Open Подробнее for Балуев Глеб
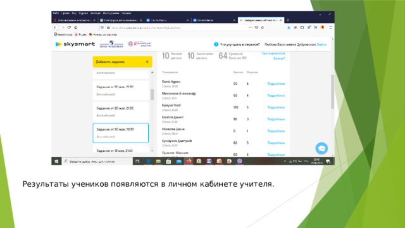405x228 pixels. pyautogui.click(x=276, y=107)
